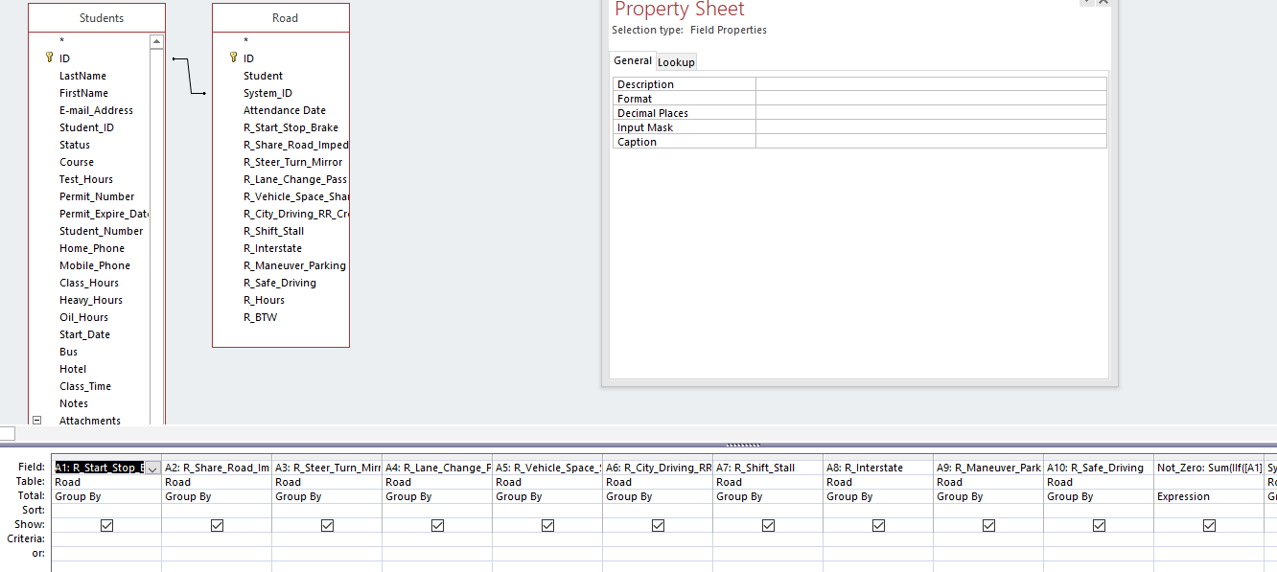
Task: Select the join line between Students and Road
Action: coord(190,77)
